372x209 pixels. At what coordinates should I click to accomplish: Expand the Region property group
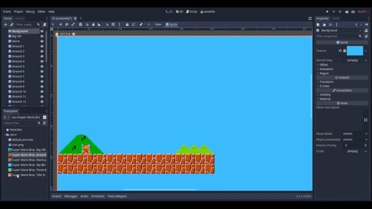coord(324,73)
